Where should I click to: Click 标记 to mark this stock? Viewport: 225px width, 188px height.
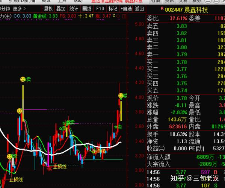pos(113,9)
